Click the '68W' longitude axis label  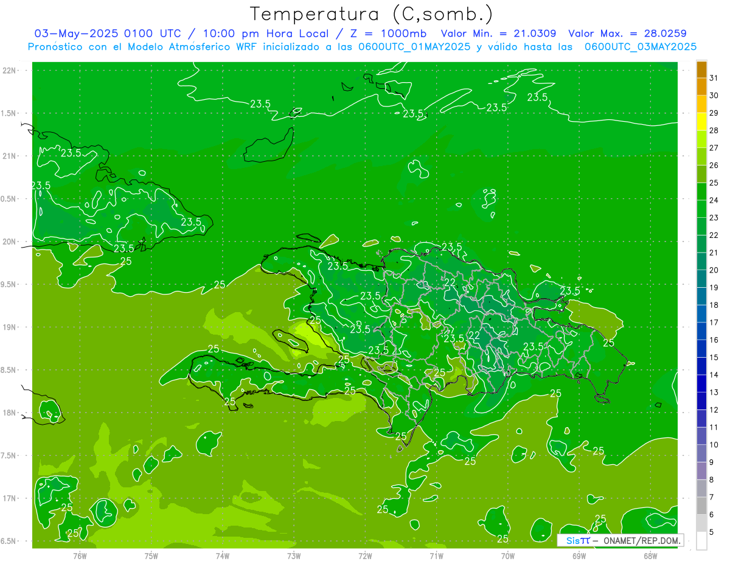[650, 556]
